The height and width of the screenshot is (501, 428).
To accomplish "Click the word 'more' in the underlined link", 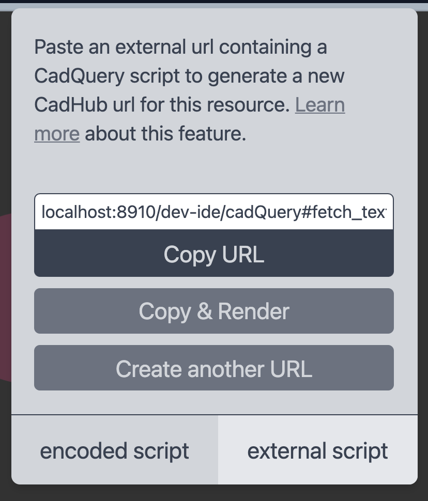I will (57, 134).
